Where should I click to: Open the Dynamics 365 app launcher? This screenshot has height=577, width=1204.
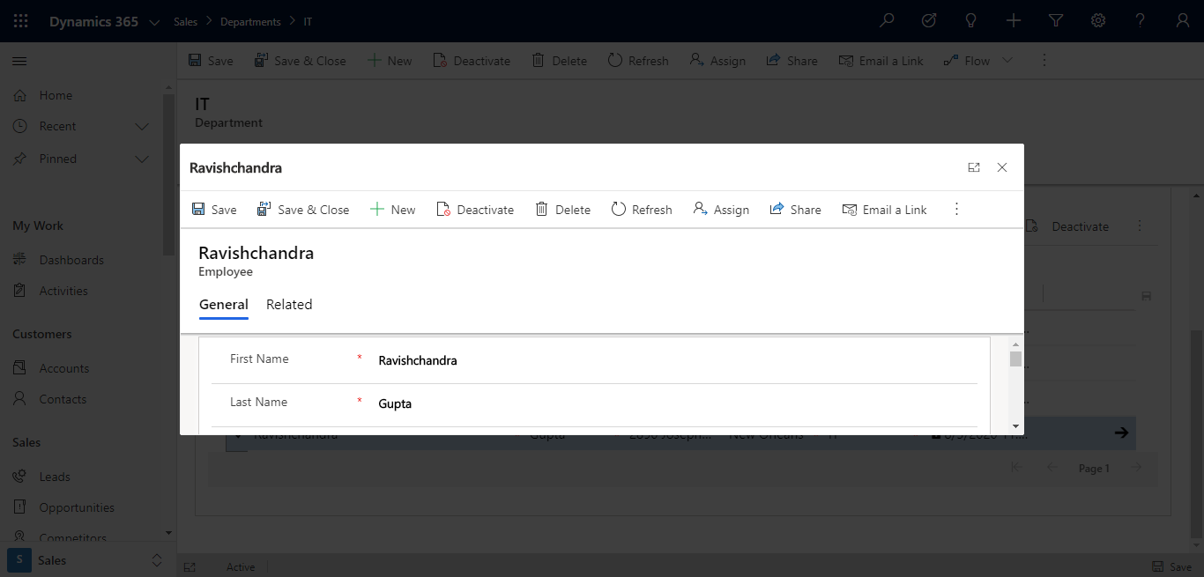click(19, 20)
